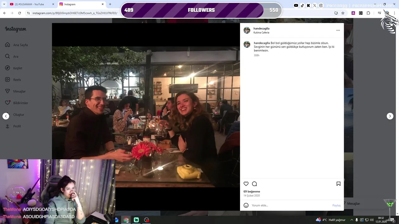
Task: Open comments via the speech bubble icon
Action: click(x=254, y=184)
